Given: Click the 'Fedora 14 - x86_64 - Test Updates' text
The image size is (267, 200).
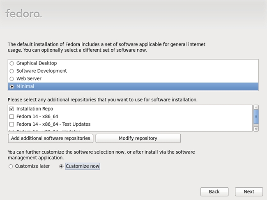Looking at the screenshot, I should [53, 124].
